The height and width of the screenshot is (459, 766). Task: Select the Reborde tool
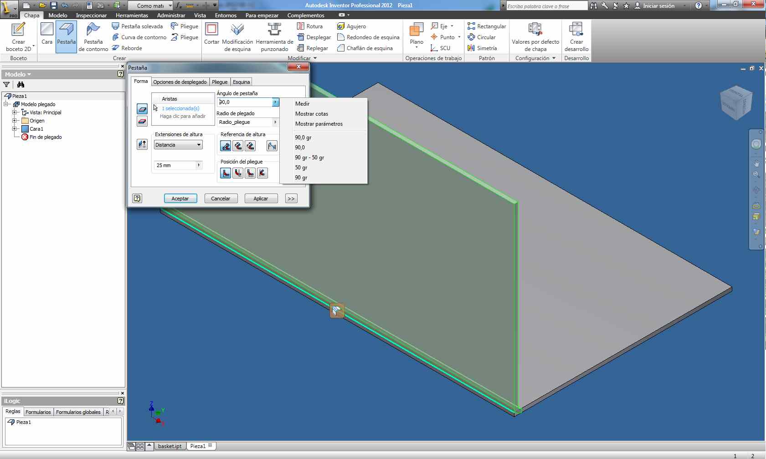[x=127, y=48]
